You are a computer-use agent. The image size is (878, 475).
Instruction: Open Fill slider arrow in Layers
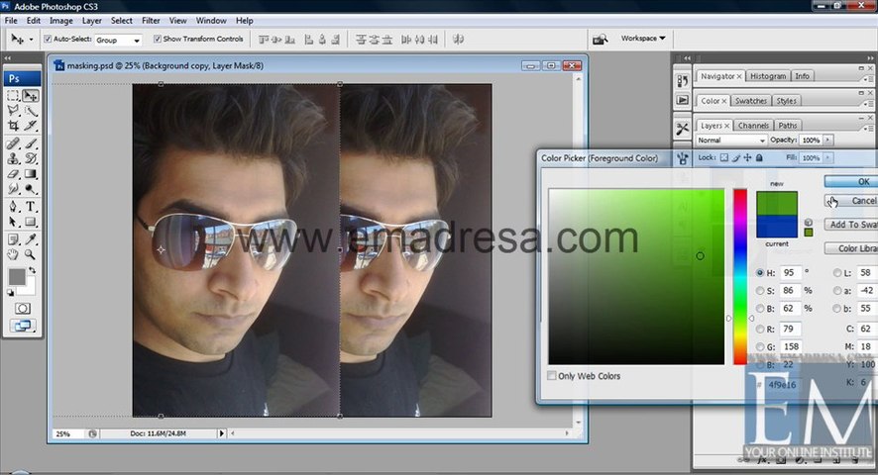827,157
